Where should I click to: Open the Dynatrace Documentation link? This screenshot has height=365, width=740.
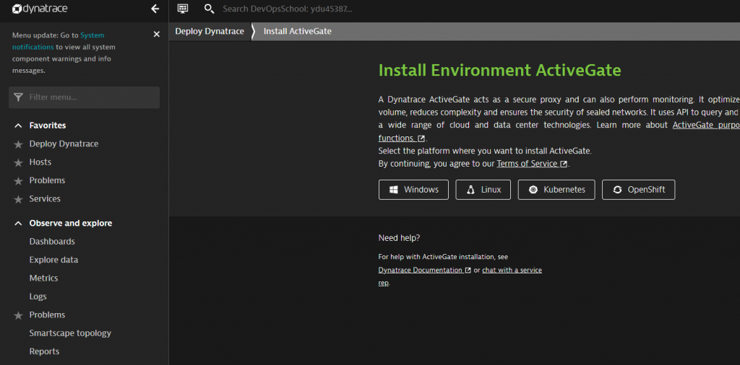[x=420, y=270]
